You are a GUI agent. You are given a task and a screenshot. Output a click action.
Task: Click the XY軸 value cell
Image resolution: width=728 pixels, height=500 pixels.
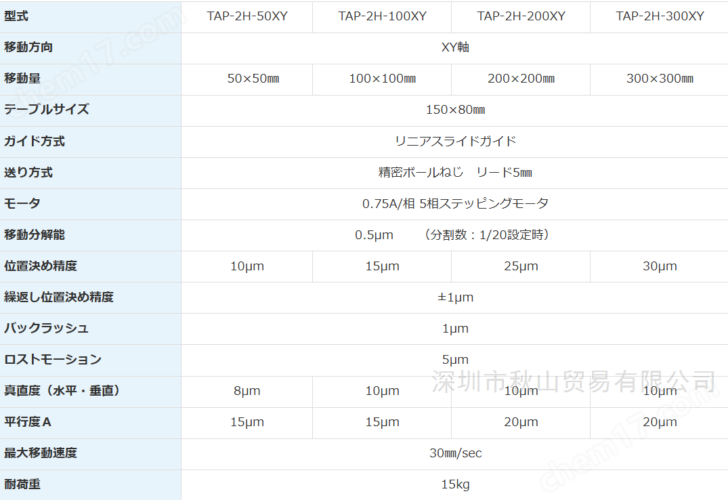(x=455, y=47)
